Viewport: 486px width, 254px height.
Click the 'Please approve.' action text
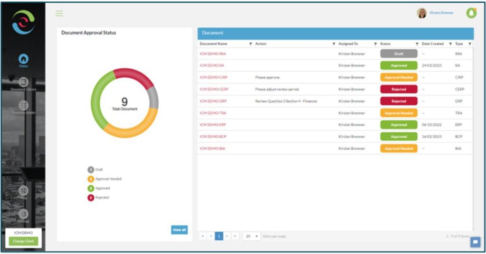268,77
